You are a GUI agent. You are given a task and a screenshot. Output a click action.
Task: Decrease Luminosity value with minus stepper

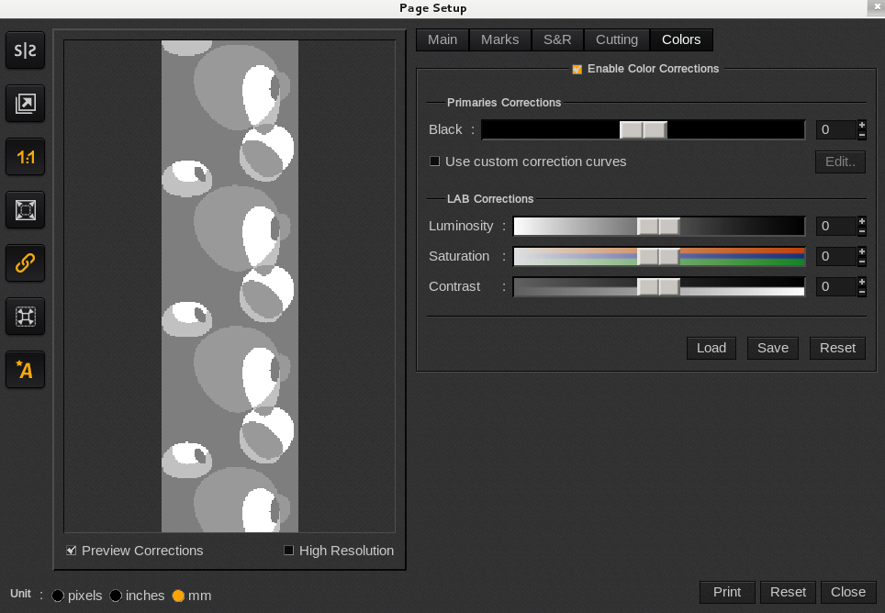pos(861,231)
